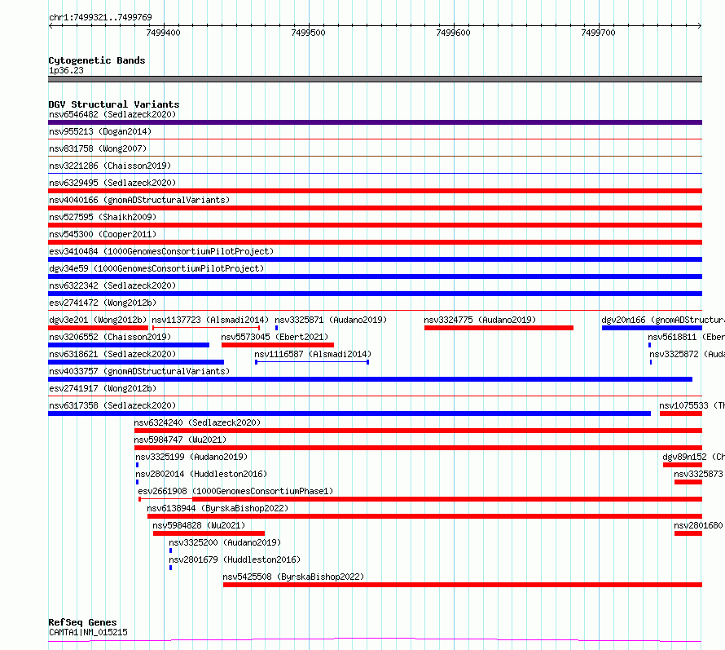Open nsv3221286 (Chaisson2019) variant entry
This screenshot has width=725, height=650.
pyautogui.click(x=110, y=166)
